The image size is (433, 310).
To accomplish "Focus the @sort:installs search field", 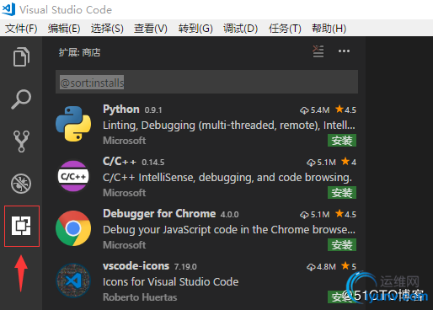I will (206, 82).
